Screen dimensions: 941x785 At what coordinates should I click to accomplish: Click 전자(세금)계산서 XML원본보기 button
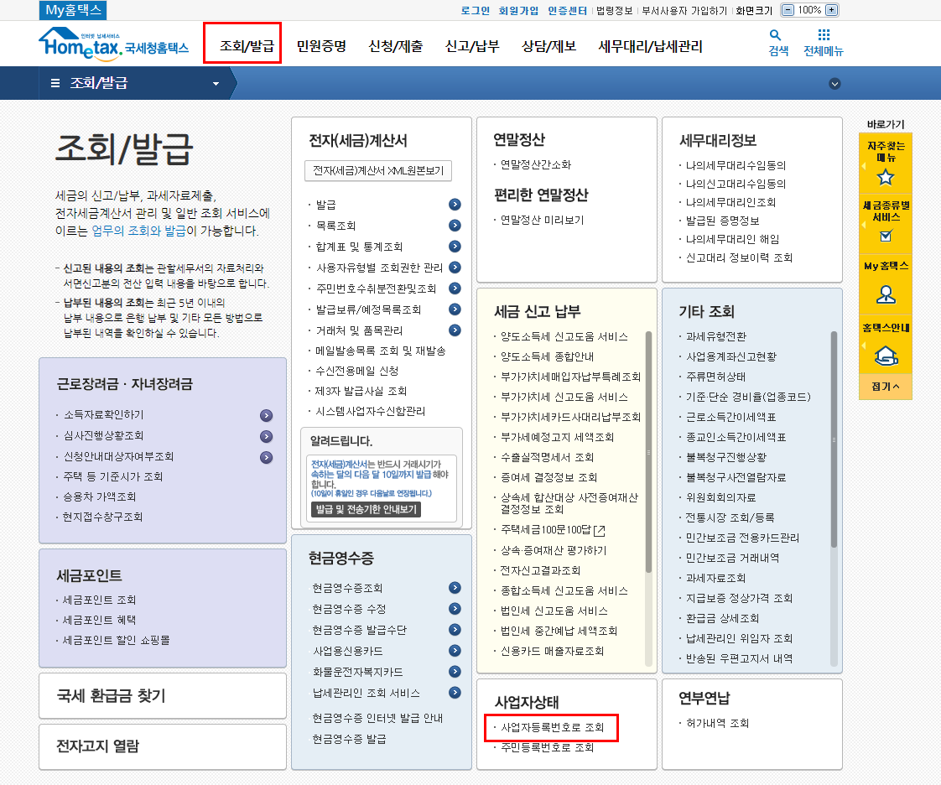tap(378, 170)
